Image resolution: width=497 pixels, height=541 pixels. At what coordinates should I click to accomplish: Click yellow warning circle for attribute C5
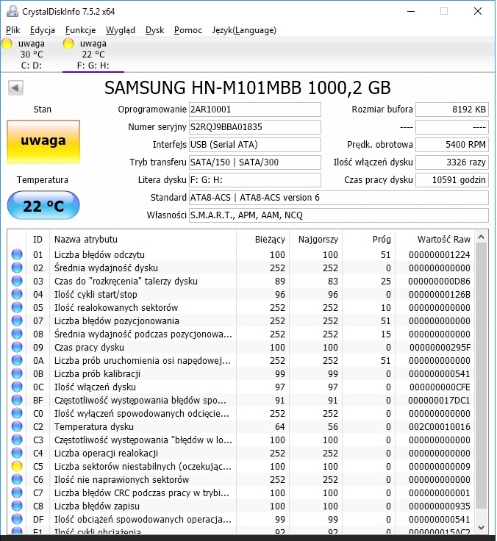17,467
